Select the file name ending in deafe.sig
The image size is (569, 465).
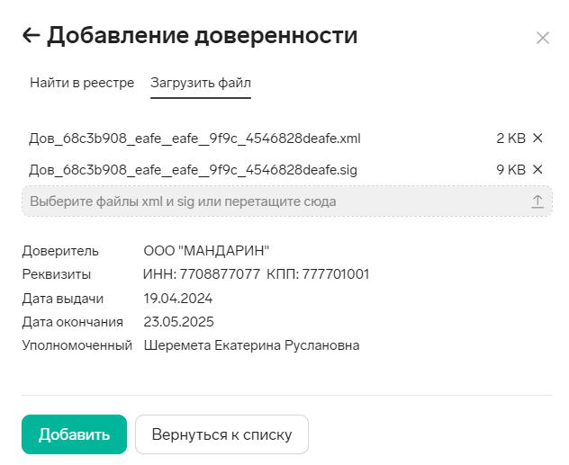pos(193,170)
